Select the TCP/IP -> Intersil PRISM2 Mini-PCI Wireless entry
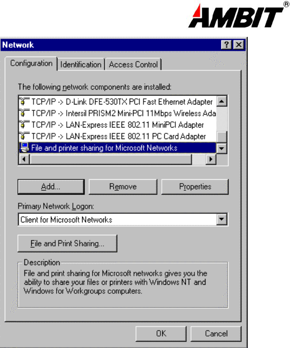The width and height of the screenshot is (290, 348). (117, 113)
